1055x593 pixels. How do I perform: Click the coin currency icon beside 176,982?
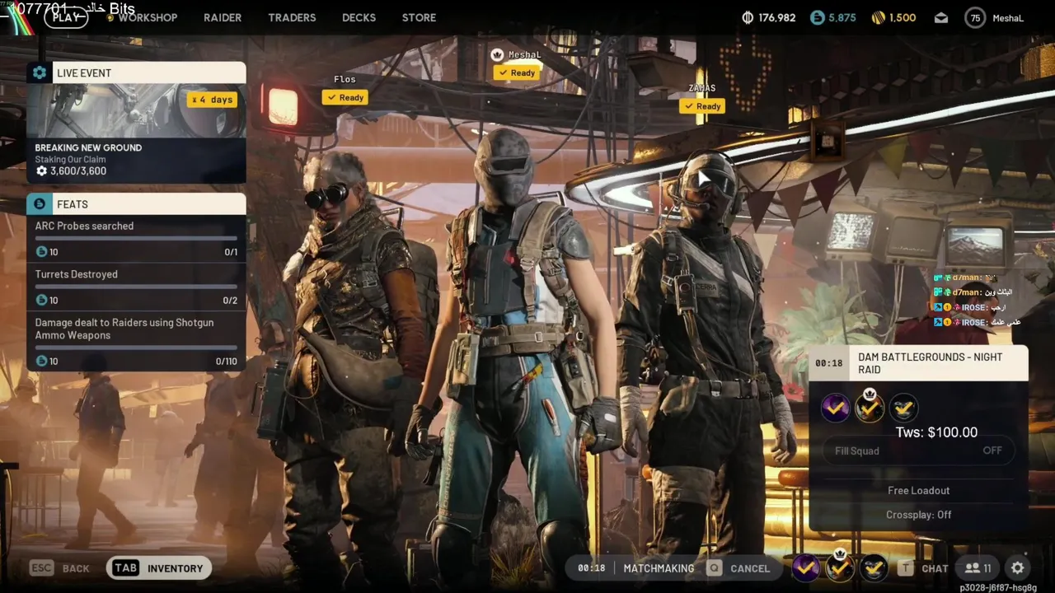point(748,17)
